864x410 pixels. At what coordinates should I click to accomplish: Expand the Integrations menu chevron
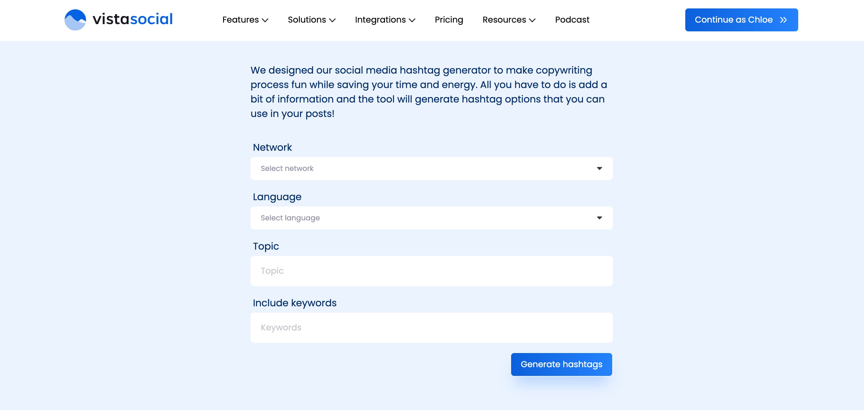pyautogui.click(x=413, y=20)
